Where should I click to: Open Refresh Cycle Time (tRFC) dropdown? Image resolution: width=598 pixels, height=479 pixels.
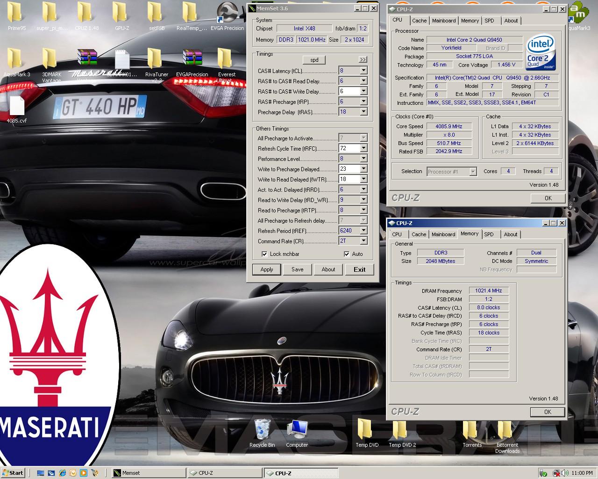point(363,148)
